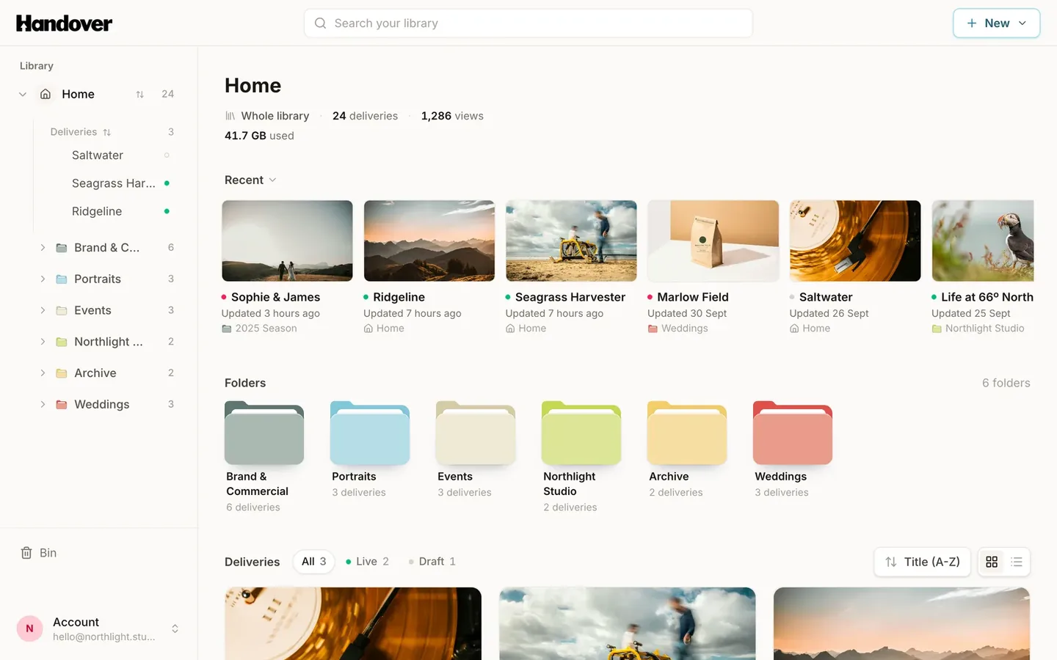
Task: Click the Life at 66° North title
Action: pyautogui.click(x=987, y=297)
